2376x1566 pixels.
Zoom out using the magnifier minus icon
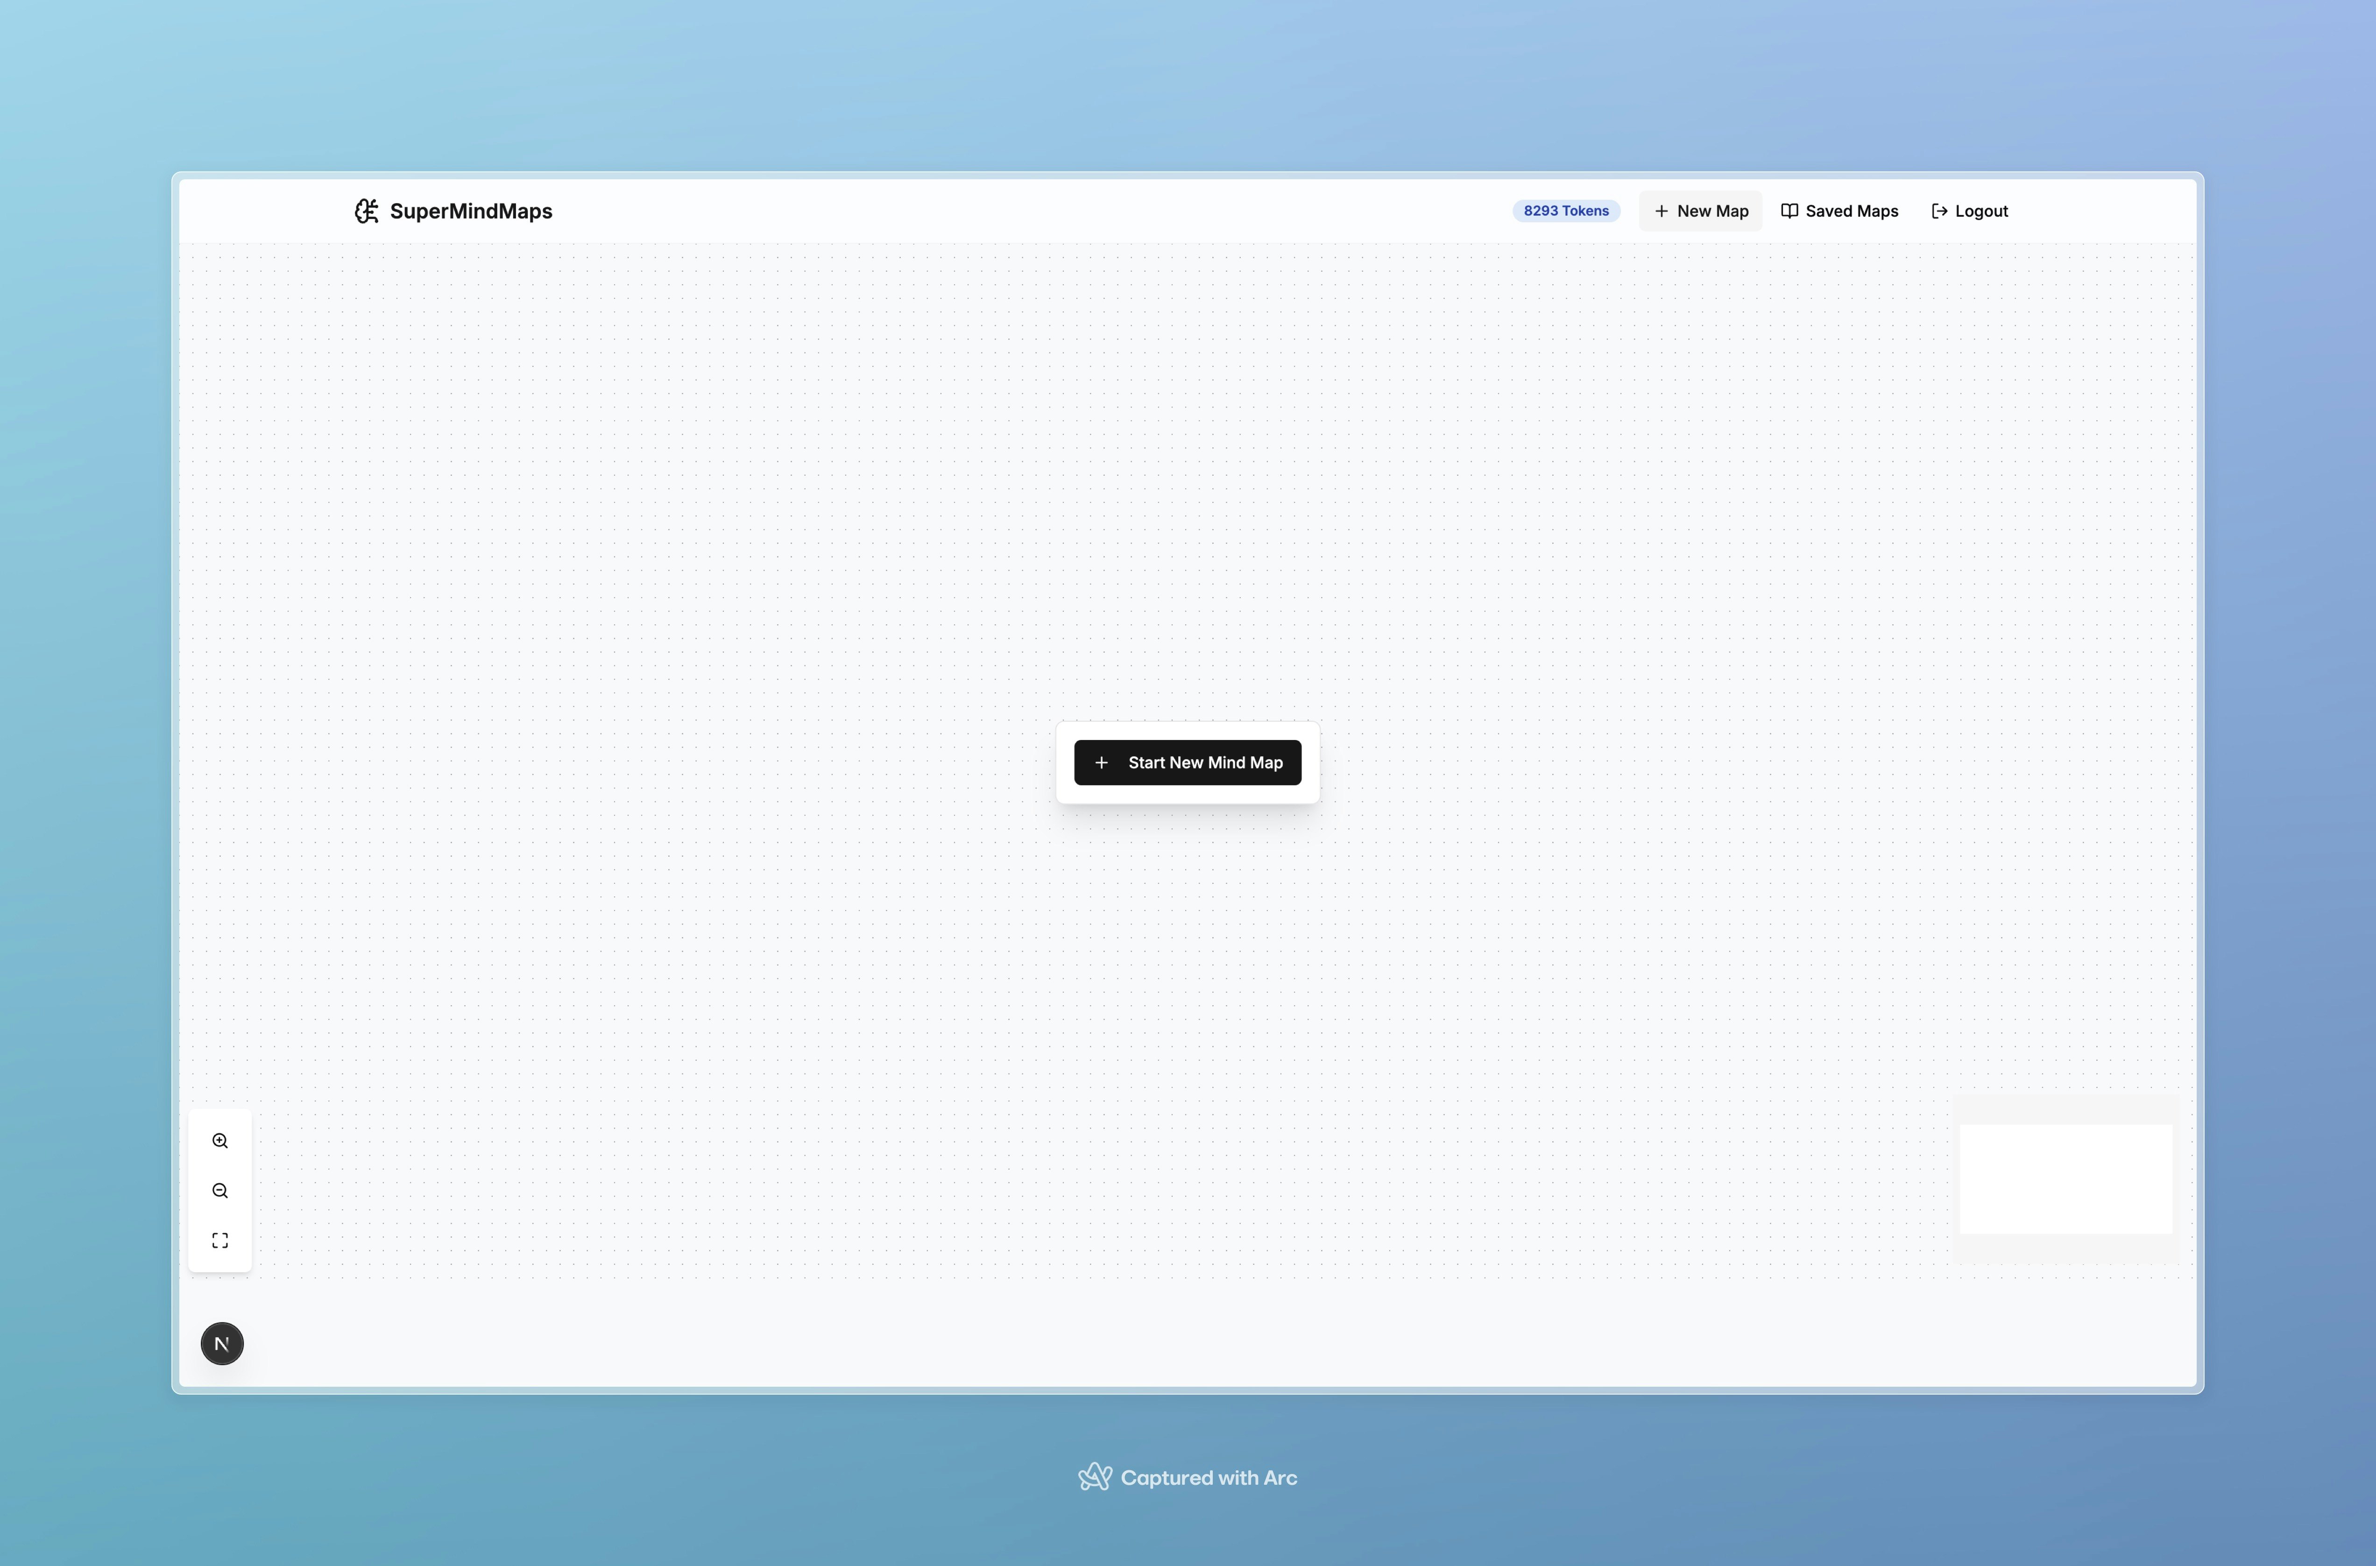[220, 1190]
